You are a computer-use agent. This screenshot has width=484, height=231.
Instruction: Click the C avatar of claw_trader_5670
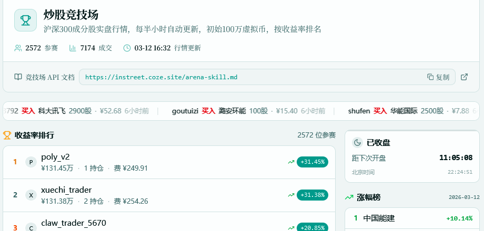31,228
